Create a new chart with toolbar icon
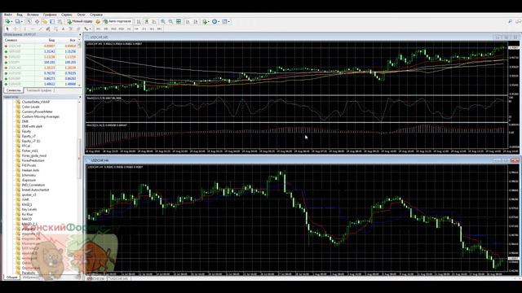 pos(7,22)
